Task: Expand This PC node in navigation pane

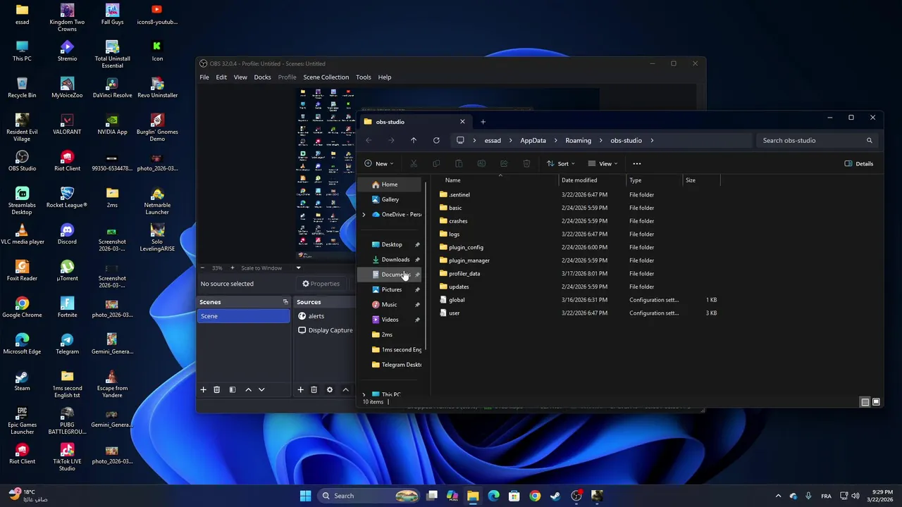Action: click(x=364, y=395)
